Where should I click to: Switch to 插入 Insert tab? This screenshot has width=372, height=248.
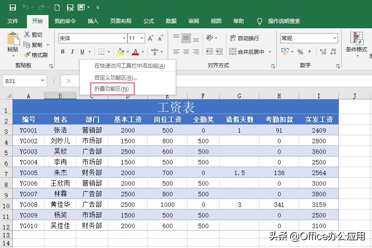(93, 21)
